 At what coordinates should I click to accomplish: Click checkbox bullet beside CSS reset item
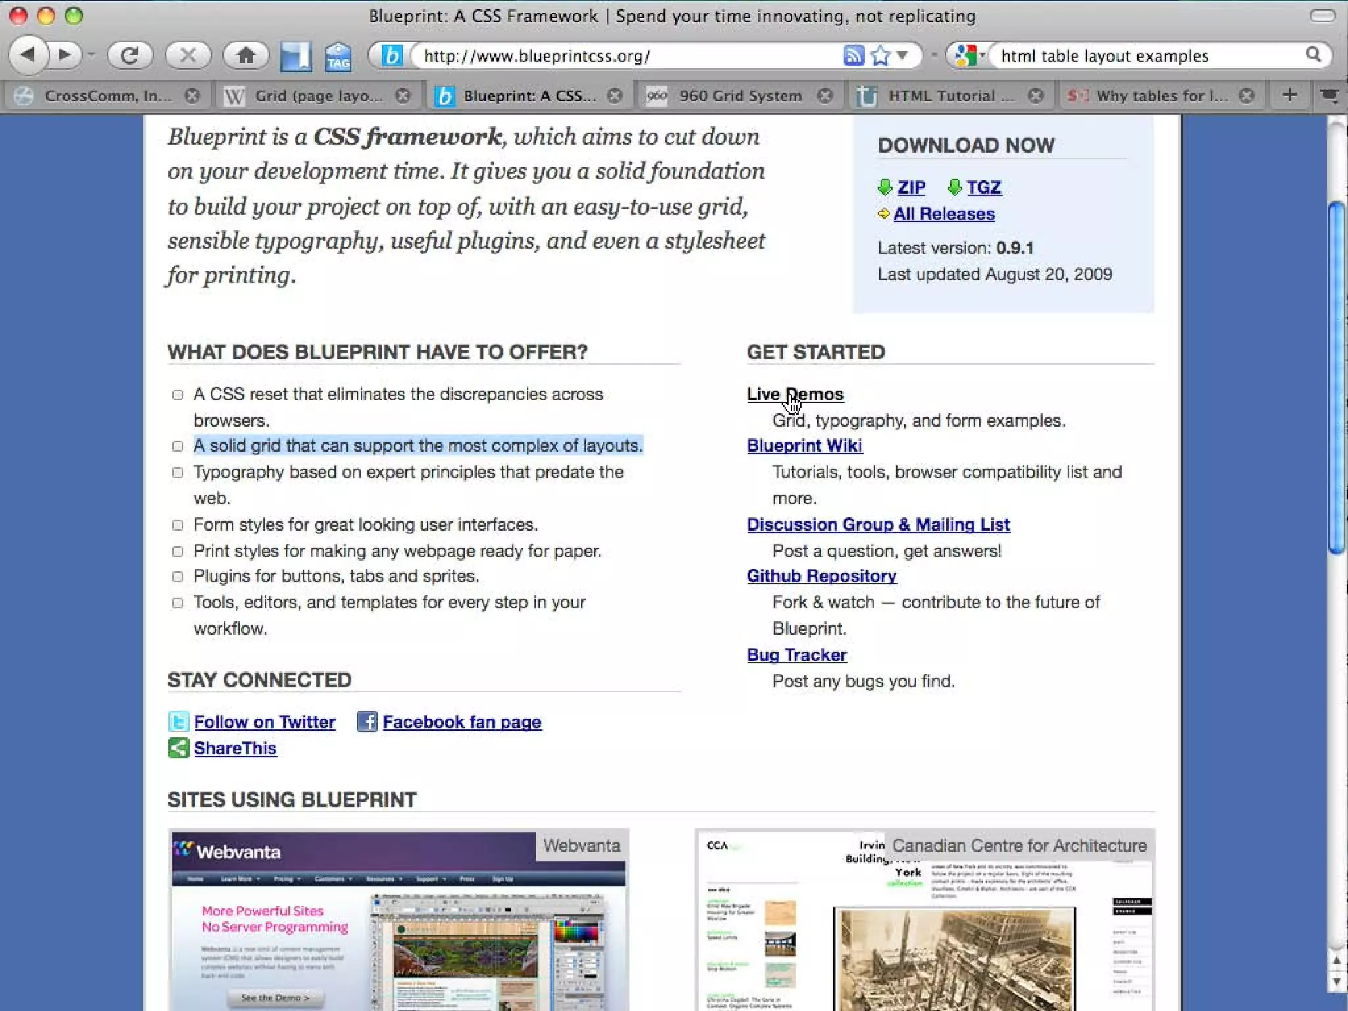[178, 395]
